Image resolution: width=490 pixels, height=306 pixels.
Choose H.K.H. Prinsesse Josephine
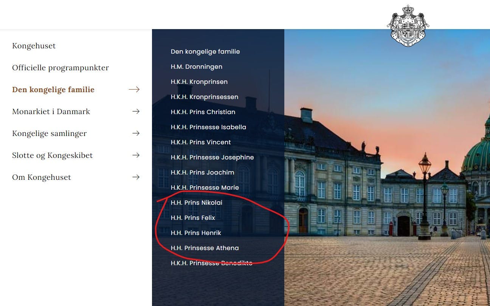[212, 157]
